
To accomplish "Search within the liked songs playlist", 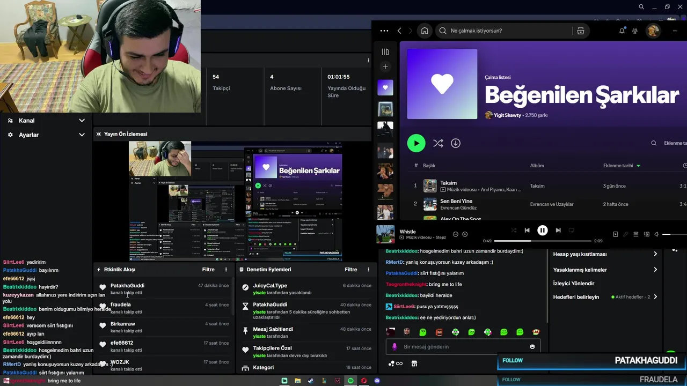I will click(x=654, y=143).
